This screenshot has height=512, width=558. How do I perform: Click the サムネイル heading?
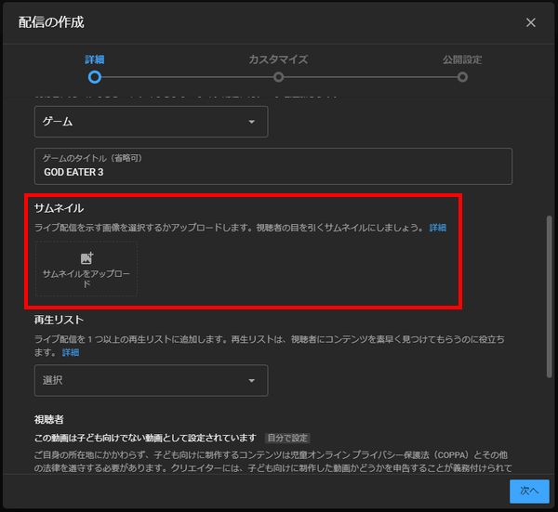click(x=60, y=208)
